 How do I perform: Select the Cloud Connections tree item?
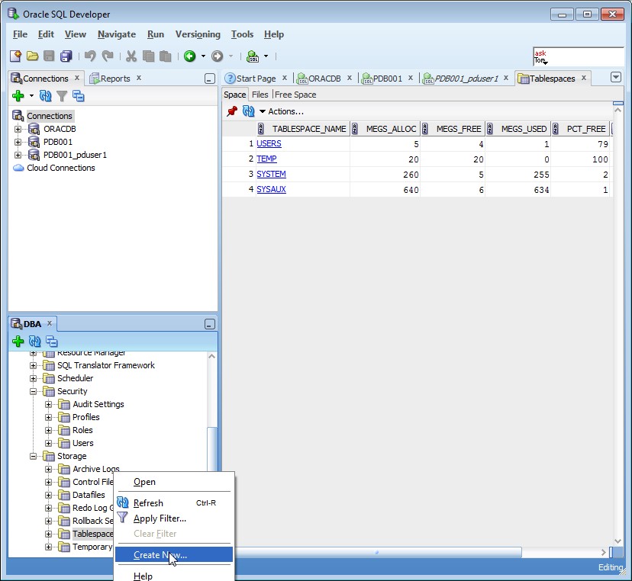pyautogui.click(x=61, y=168)
